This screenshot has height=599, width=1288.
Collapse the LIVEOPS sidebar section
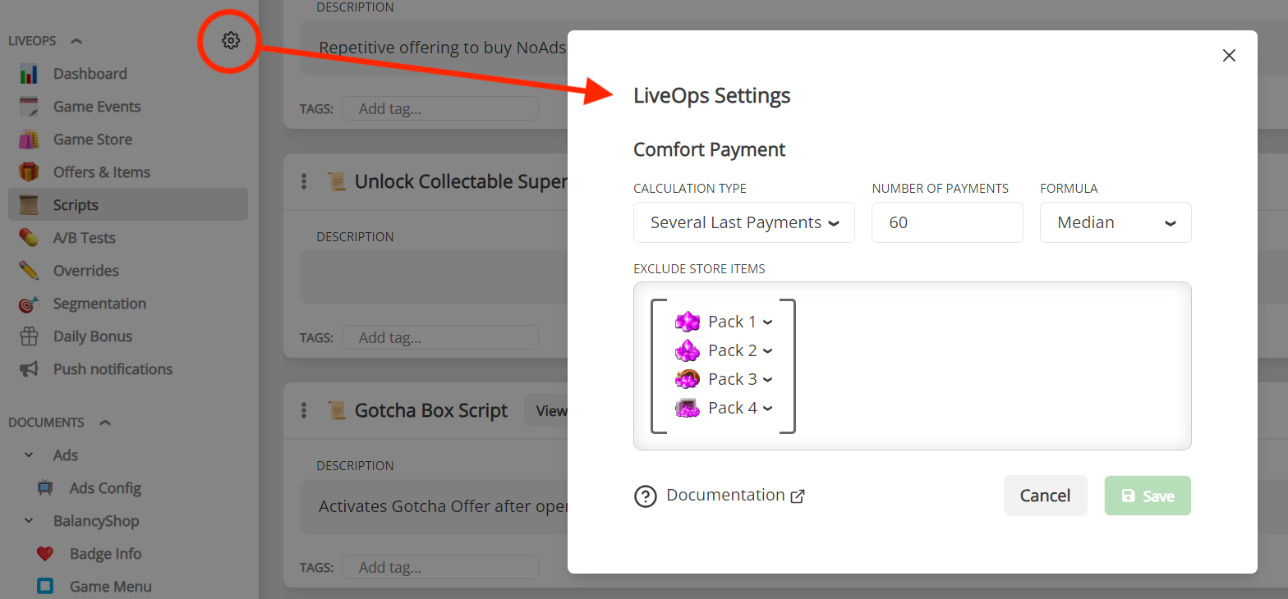pos(76,41)
